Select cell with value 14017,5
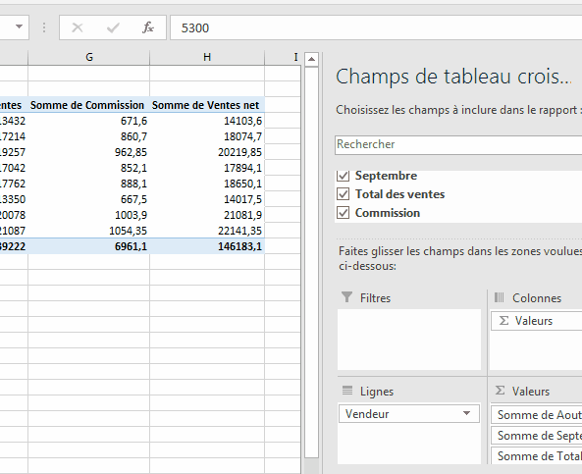The image size is (582, 474). pos(207,199)
